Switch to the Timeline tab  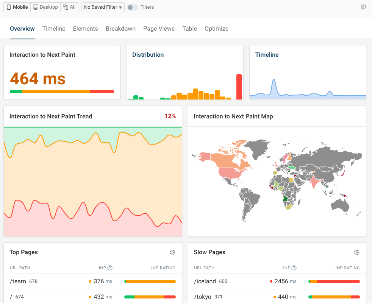tap(54, 28)
